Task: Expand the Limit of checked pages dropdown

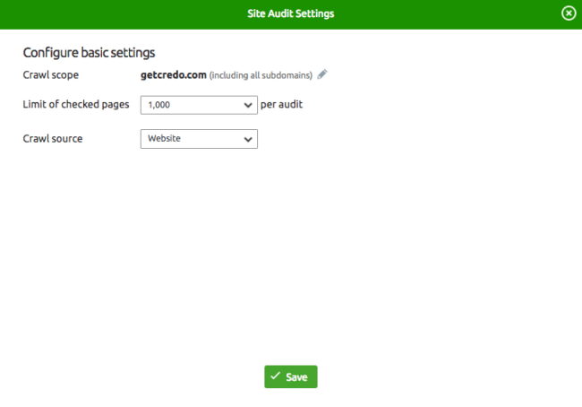Action: (x=199, y=105)
